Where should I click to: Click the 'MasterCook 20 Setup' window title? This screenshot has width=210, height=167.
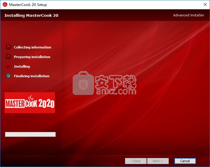click(x=28, y=5)
